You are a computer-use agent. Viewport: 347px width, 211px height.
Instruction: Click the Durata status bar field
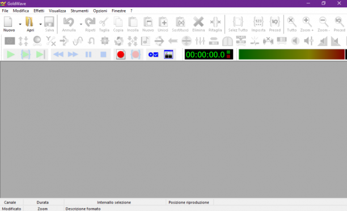tap(43, 202)
